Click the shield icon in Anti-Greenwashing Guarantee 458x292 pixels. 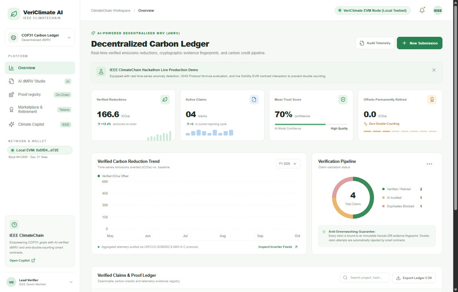tap(324, 232)
